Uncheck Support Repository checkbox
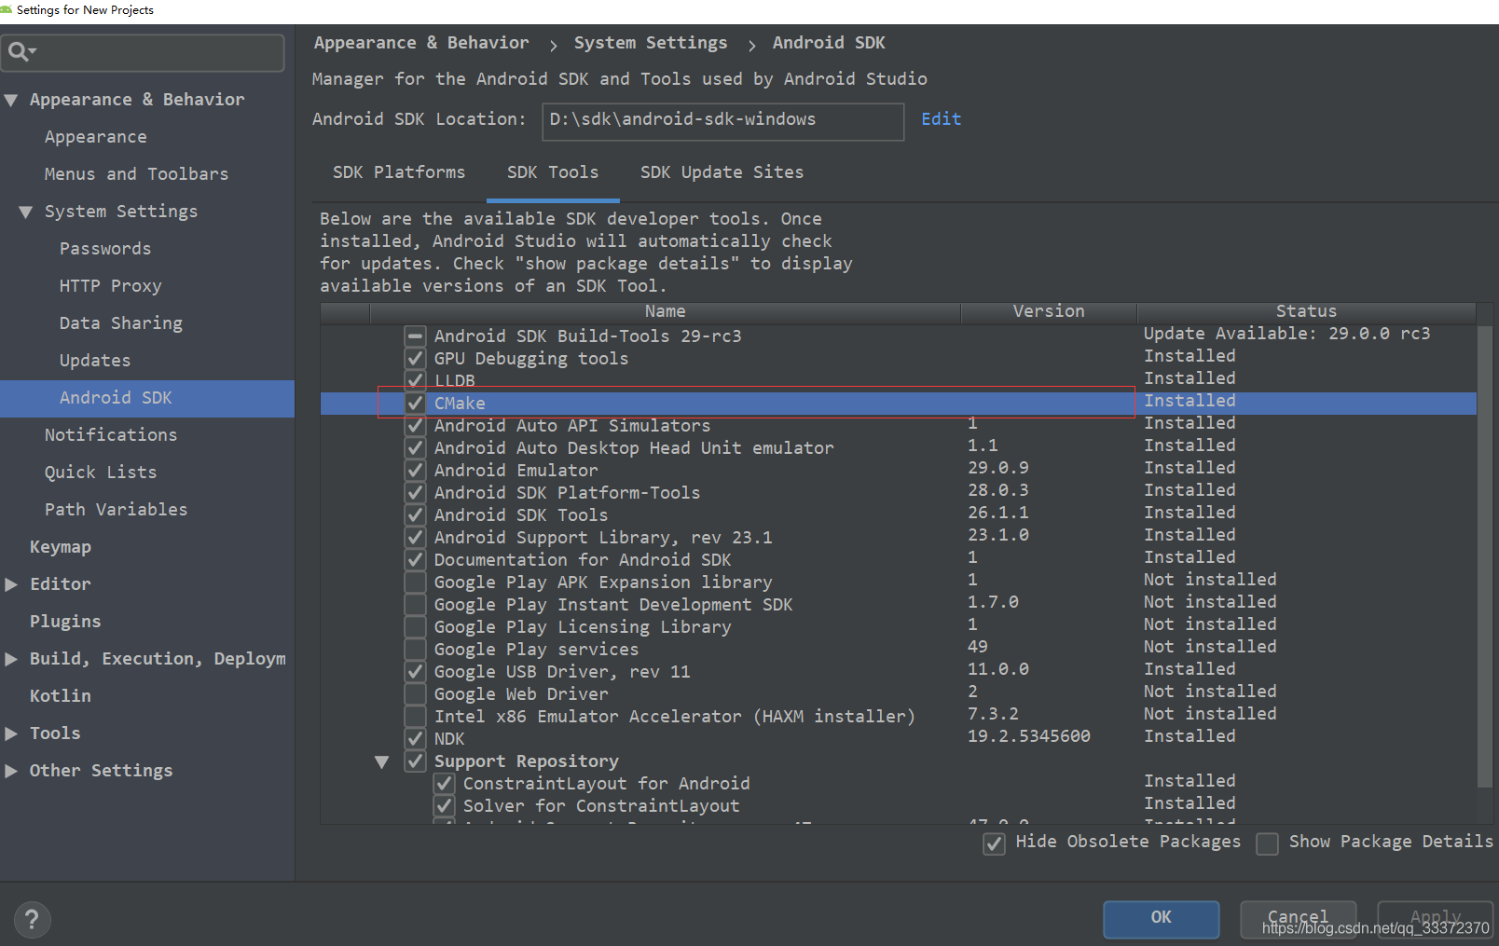The width and height of the screenshot is (1499, 946). click(x=416, y=761)
